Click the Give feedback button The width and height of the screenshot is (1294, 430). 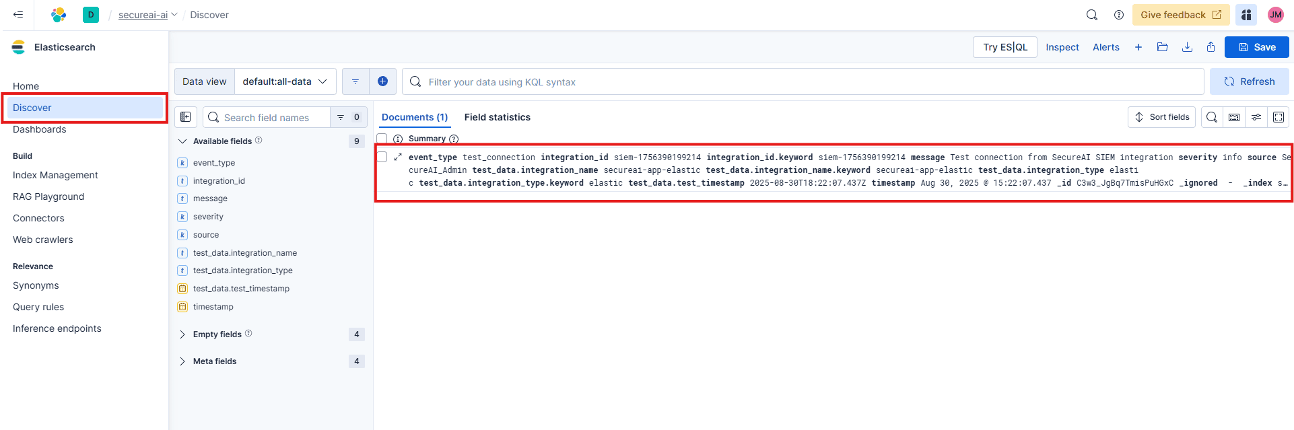[1181, 15]
